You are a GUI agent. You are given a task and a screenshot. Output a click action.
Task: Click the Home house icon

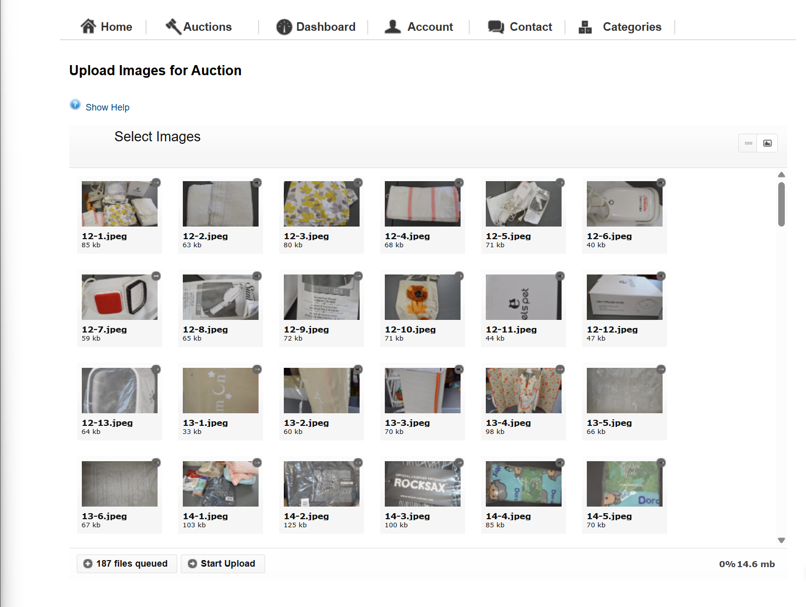coord(88,26)
